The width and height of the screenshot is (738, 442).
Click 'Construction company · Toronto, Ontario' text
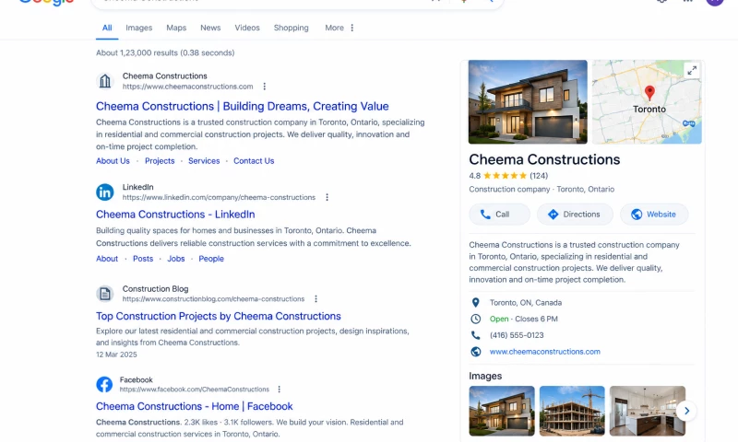coord(542,190)
